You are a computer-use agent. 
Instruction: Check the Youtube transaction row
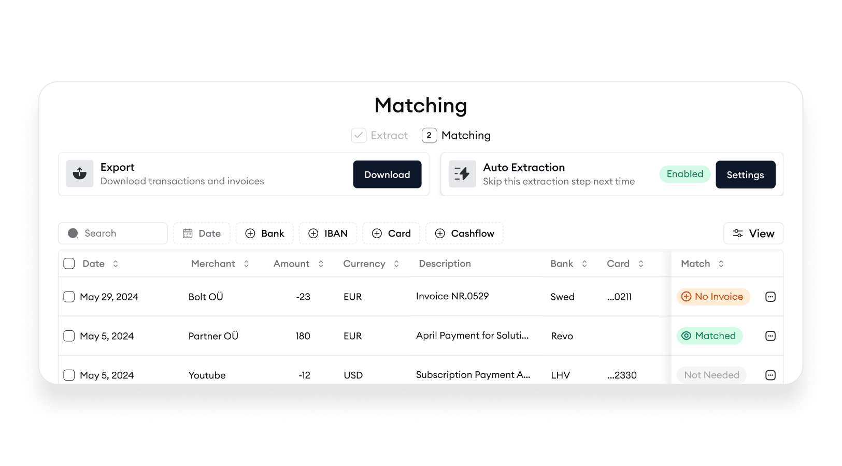click(x=69, y=374)
